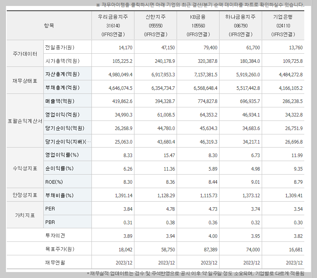Click 하나금융지주 total assets 5,919,260.0
The height and width of the screenshot is (278, 317).
click(x=248, y=75)
